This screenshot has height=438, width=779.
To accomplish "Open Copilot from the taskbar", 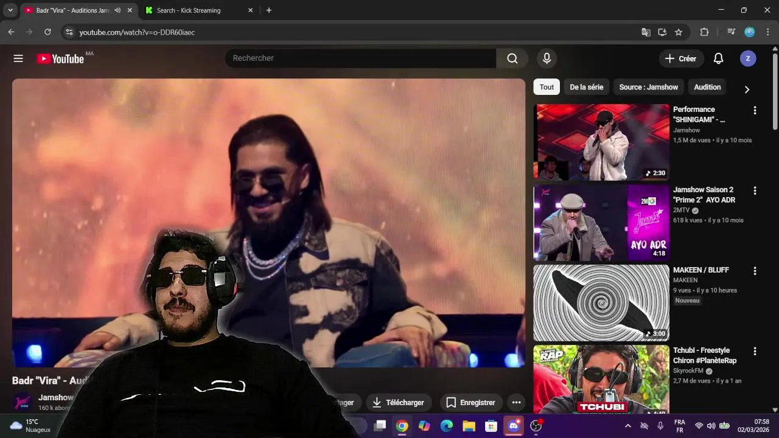I will tap(424, 426).
